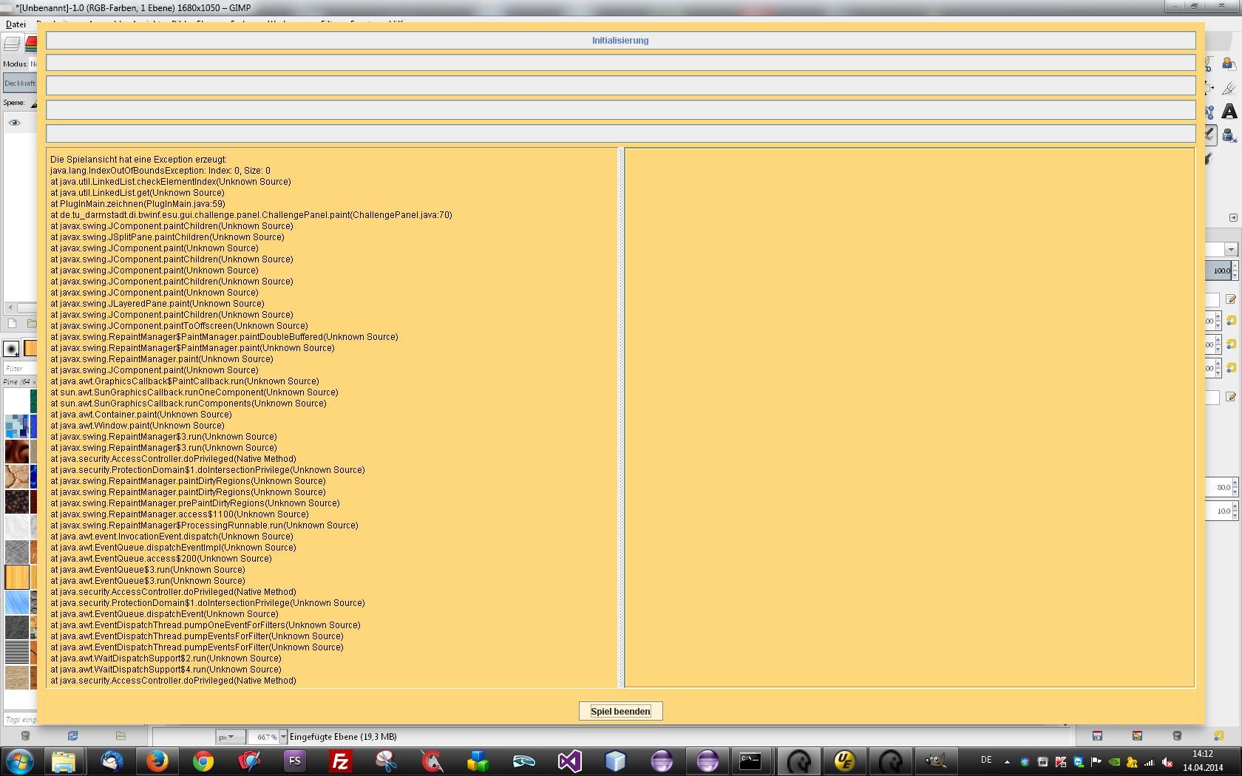The image size is (1242, 776).
Task: Select the patterns tab with orange swatch
Action: 30,348
